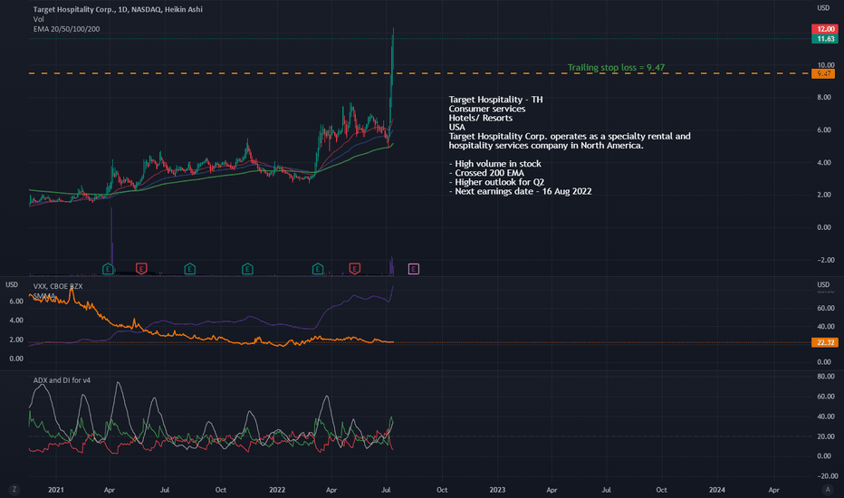Screen dimensions: 844x498
Task: Click the orange 22.32 VXX price label
Action: tap(825, 342)
